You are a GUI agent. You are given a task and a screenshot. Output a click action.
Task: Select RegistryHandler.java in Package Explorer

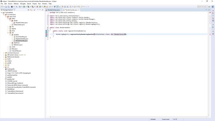point(22,39)
